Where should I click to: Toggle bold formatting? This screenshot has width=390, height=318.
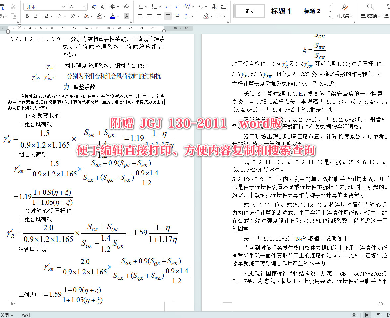click(27, 16)
